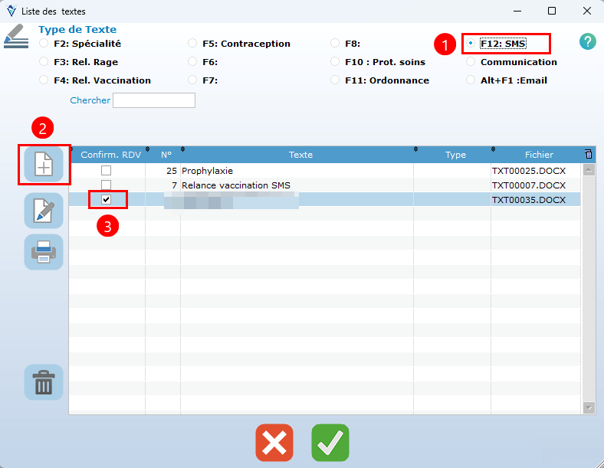Choose the F4: Rel. Vaccination text type

(x=44, y=80)
